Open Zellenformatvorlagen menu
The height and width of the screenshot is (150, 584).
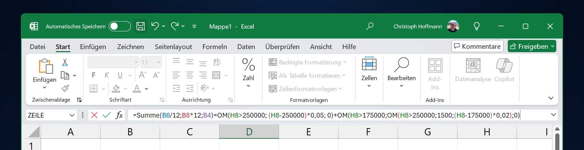(x=305, y=89)
